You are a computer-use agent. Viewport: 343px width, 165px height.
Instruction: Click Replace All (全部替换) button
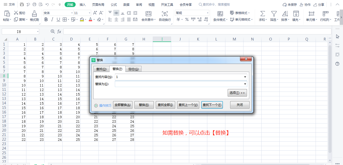[123, 105]
